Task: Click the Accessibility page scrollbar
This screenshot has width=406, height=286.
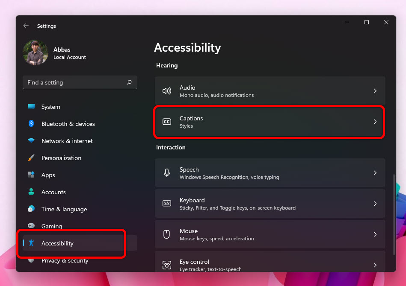Action: click(x=394, y=214)
